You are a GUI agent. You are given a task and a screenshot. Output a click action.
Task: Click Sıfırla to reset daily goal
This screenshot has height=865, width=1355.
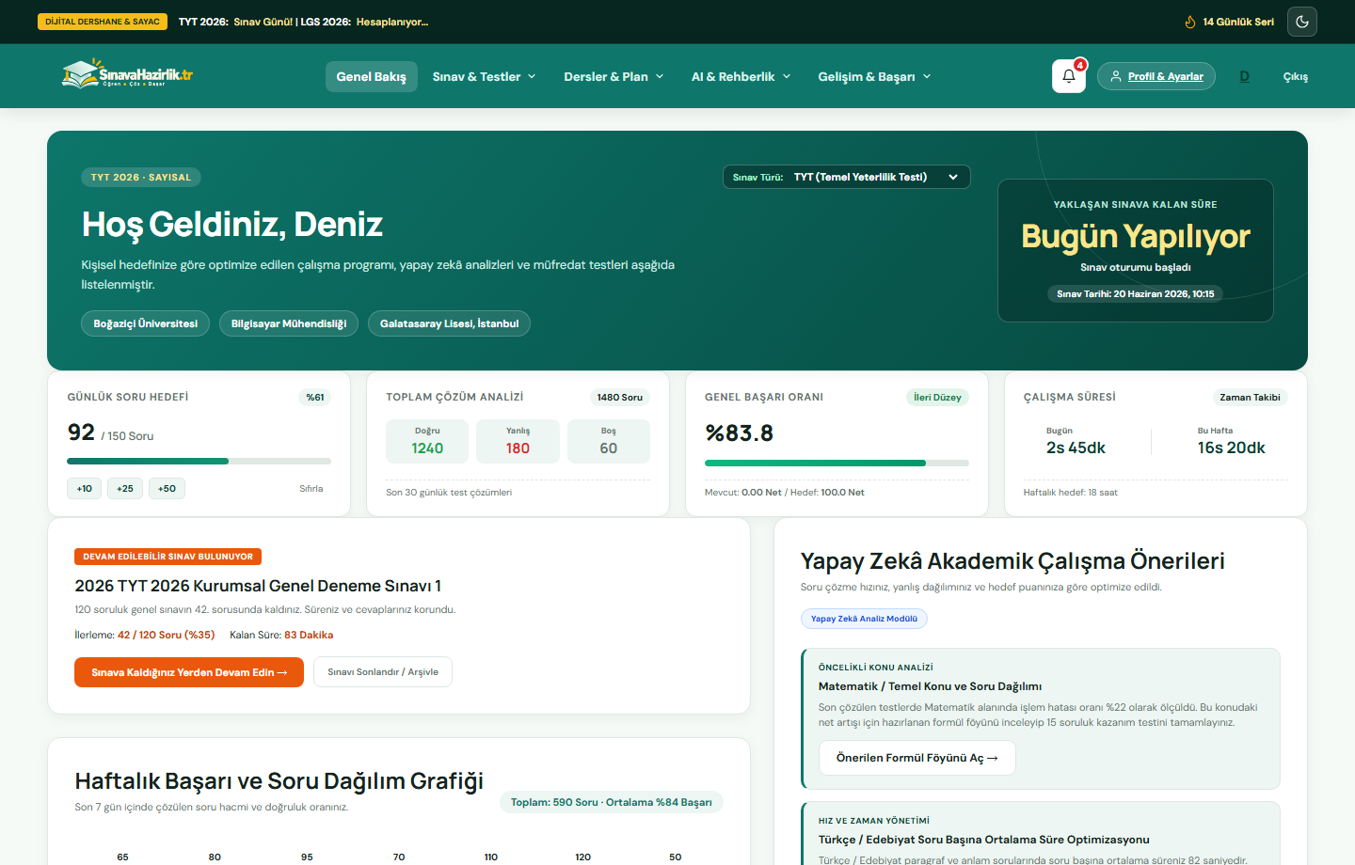tap(311, 488)
